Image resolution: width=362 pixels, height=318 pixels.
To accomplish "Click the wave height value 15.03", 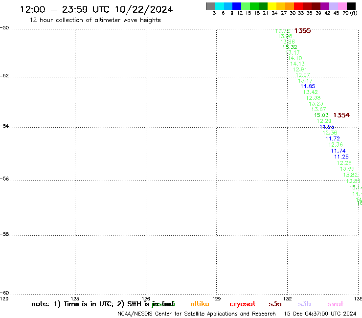I will (321, 115).
